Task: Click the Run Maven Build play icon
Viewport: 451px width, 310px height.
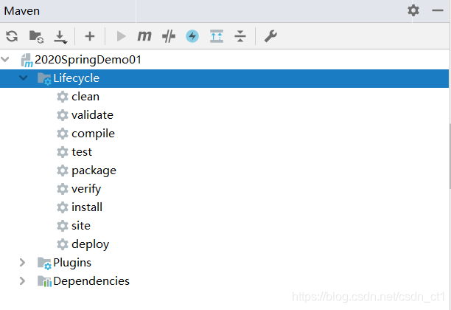Action: pyautogui.click(x=121, y=36)
